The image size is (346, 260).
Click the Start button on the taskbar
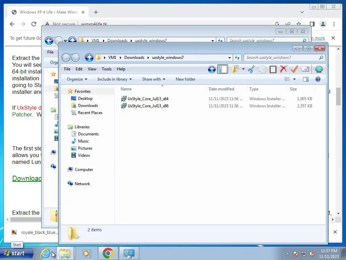[17, 253]
